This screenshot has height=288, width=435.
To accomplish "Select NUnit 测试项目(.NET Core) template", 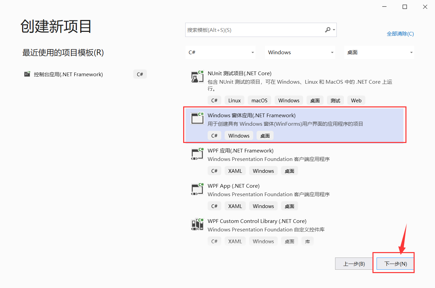I will click(x=240, y=73).
